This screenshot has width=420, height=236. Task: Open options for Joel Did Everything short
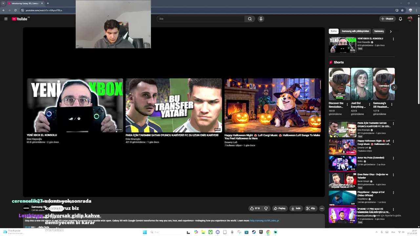click(369, 105)
